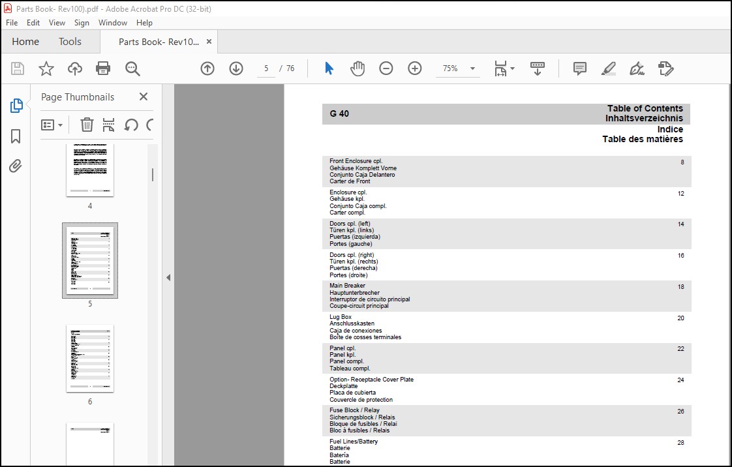
Task: Close the Page Thumbnails panel
Action: 144,97
